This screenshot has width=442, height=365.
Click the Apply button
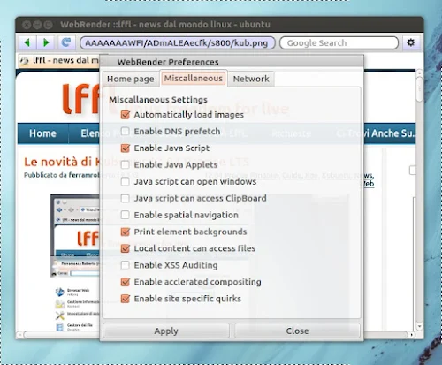coord(166,331)
